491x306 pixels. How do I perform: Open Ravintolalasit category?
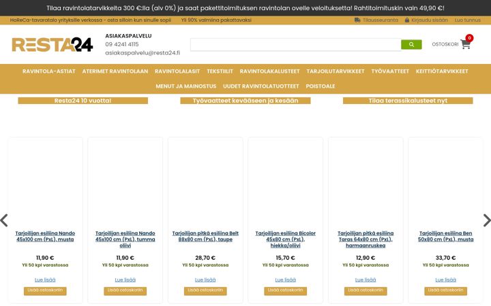click(x=177, y=71)
